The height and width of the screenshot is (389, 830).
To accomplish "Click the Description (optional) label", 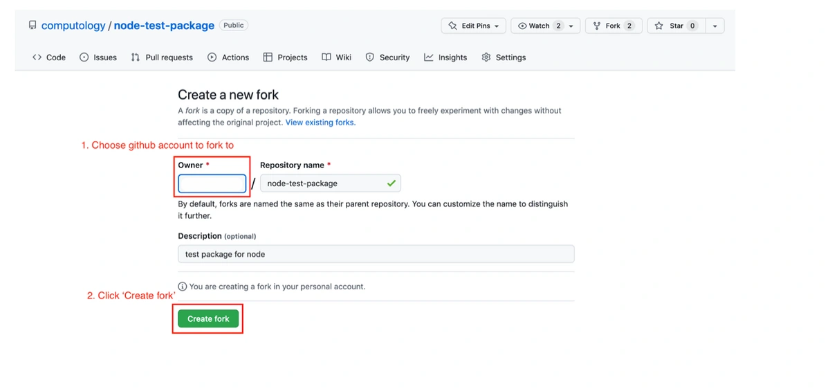I will (x=216, y=236).
